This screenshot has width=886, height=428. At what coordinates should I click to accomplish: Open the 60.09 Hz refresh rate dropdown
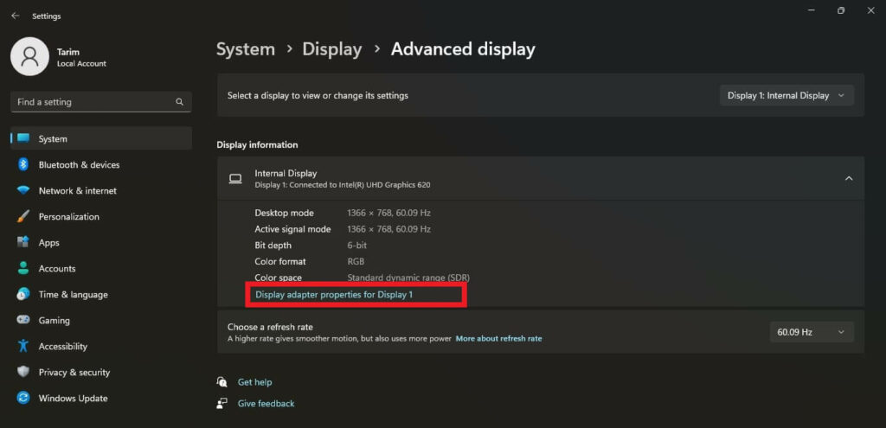tap(812, 332)
